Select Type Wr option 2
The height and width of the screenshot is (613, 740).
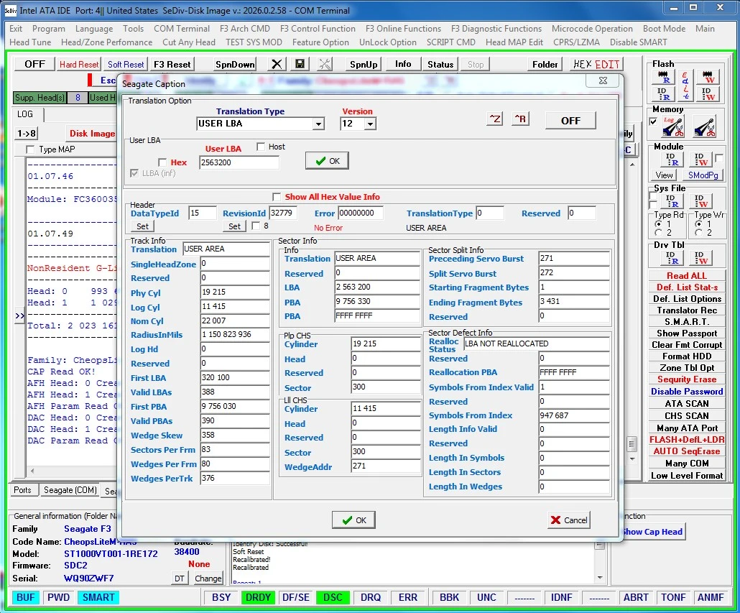pyautogui.click(x=698, y=233)
